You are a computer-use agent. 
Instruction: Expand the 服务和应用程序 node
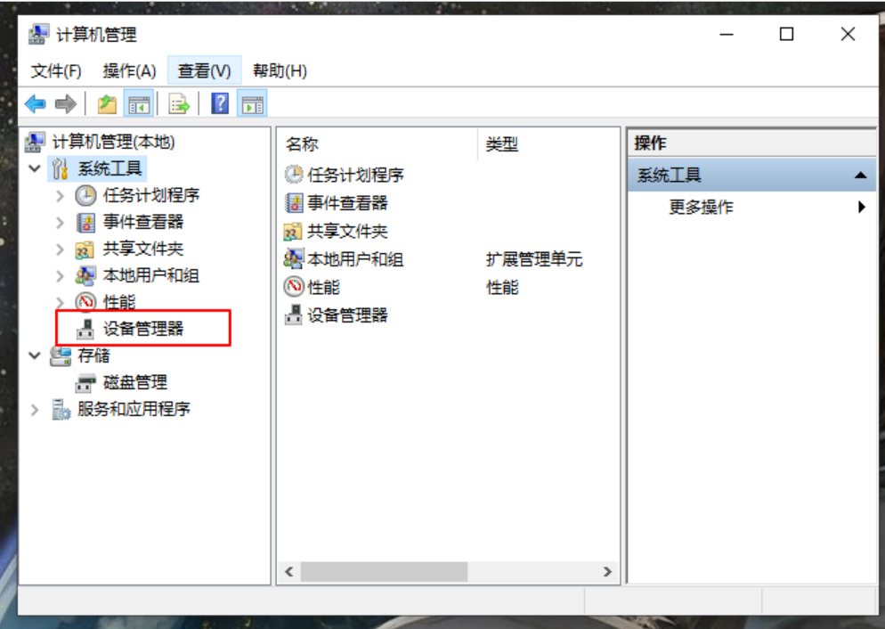pos(35,409)
